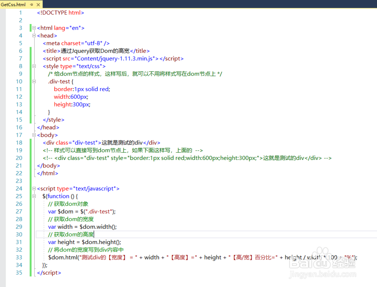This screenshot has width=377, height=287.
Task: Collapse the <style type="text/css"> block
Action: tap(34, 66)
